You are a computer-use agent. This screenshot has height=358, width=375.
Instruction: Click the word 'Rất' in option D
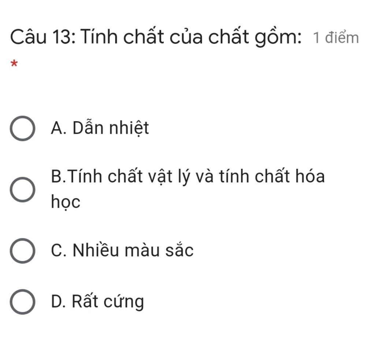(85, 301)
